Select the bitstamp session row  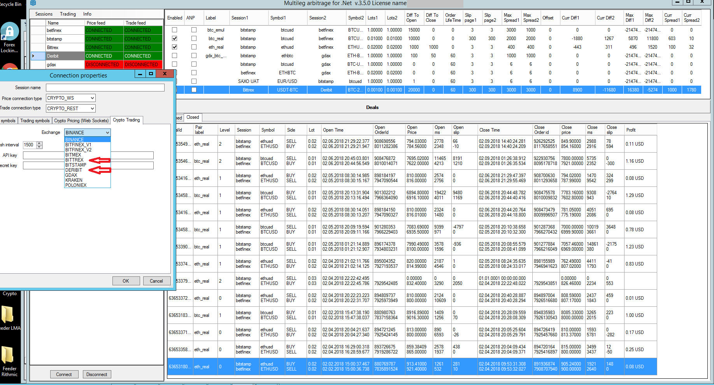click(x=96, y=39)
